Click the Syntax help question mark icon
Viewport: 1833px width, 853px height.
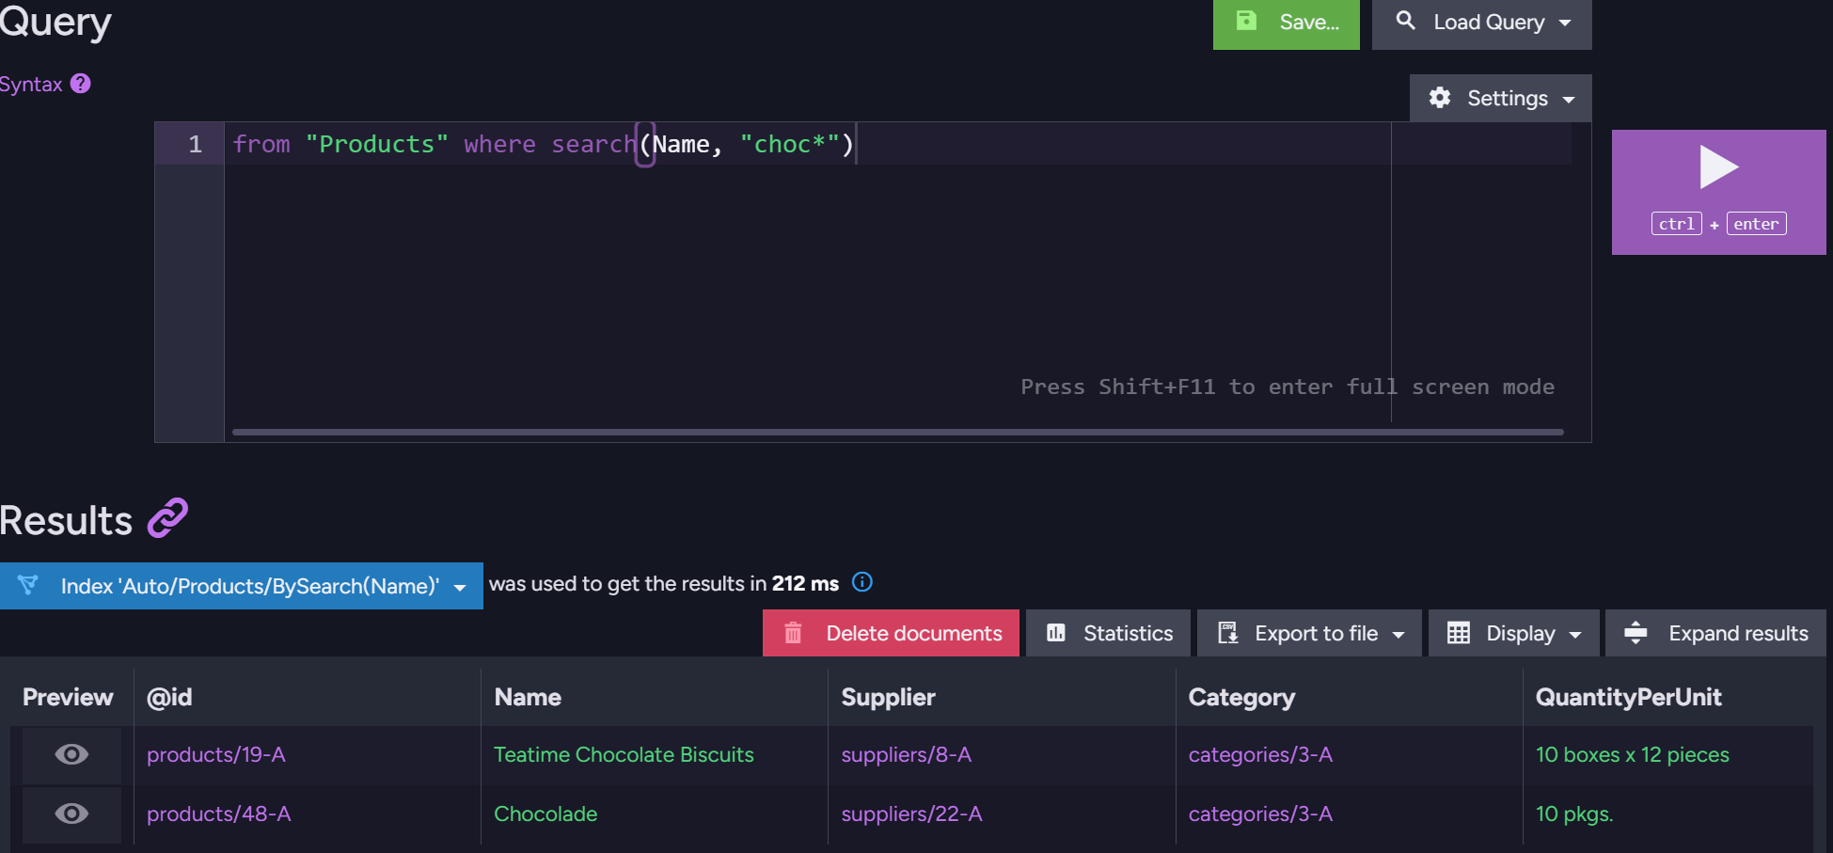click(81, 84)
